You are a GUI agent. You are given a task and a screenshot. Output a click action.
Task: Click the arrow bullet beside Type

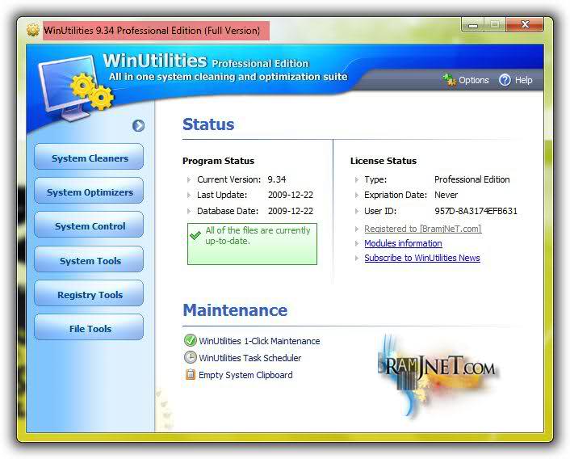pyautogui.click(x=357, y=179)
